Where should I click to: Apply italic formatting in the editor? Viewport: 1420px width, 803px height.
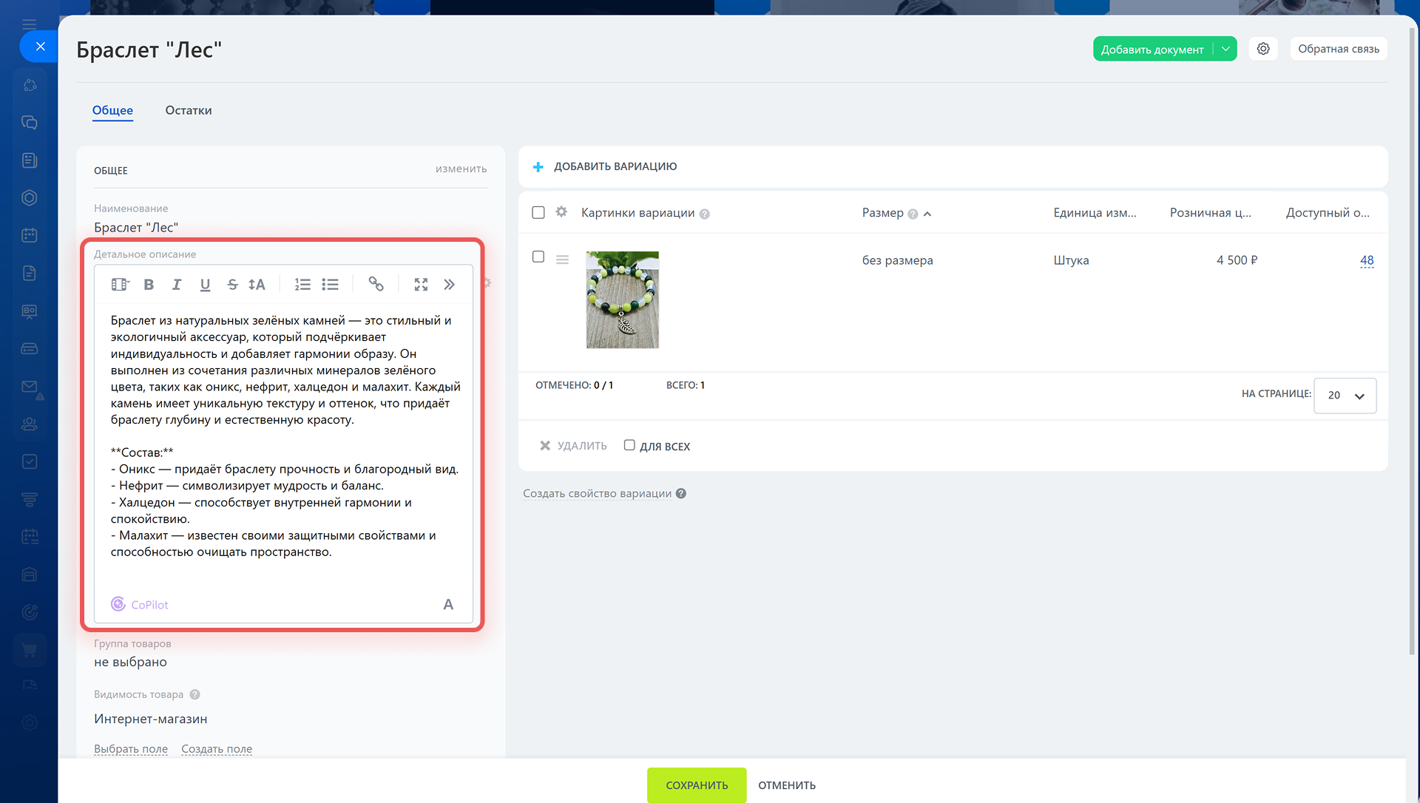click(177, 285)
